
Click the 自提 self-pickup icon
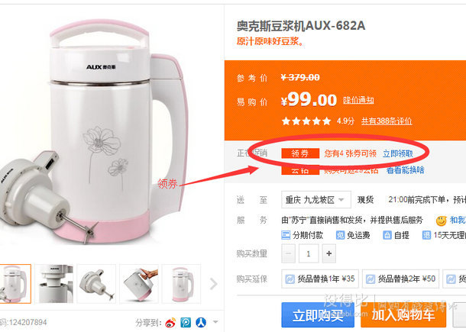(x=387, y=235)
